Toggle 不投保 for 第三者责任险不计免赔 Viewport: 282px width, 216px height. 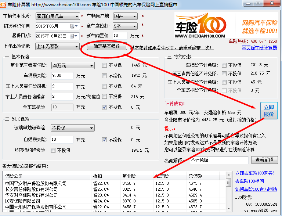pos(224,73)
